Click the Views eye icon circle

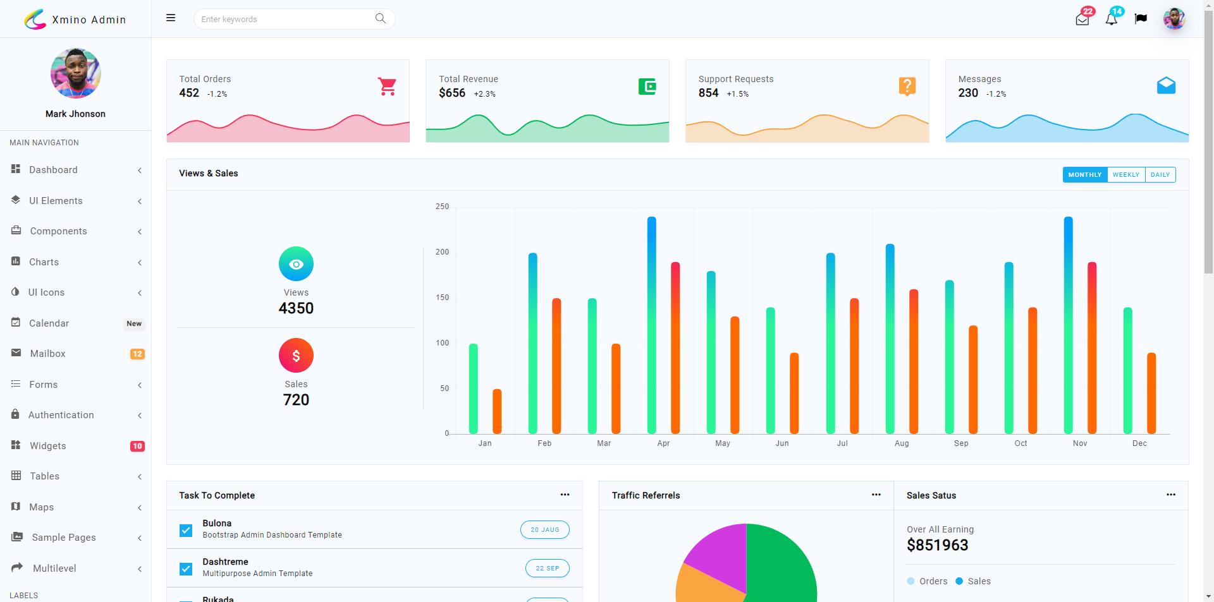pos(296,264)
